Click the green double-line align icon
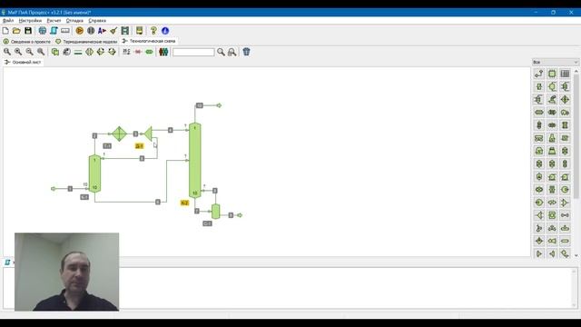The image size is (581, 327). point(78,52)
